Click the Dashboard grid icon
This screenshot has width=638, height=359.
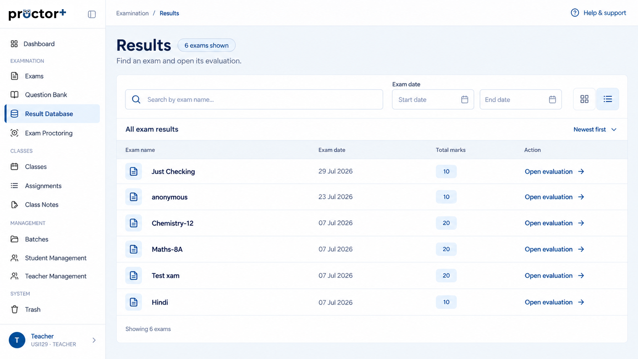(14, 44)
